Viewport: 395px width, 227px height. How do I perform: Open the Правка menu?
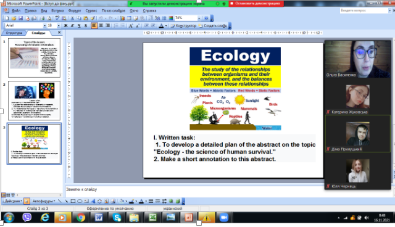point(30,10)
